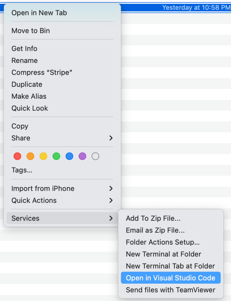
Task: Apply the orange tag color
Action: (x=30, y=156)
